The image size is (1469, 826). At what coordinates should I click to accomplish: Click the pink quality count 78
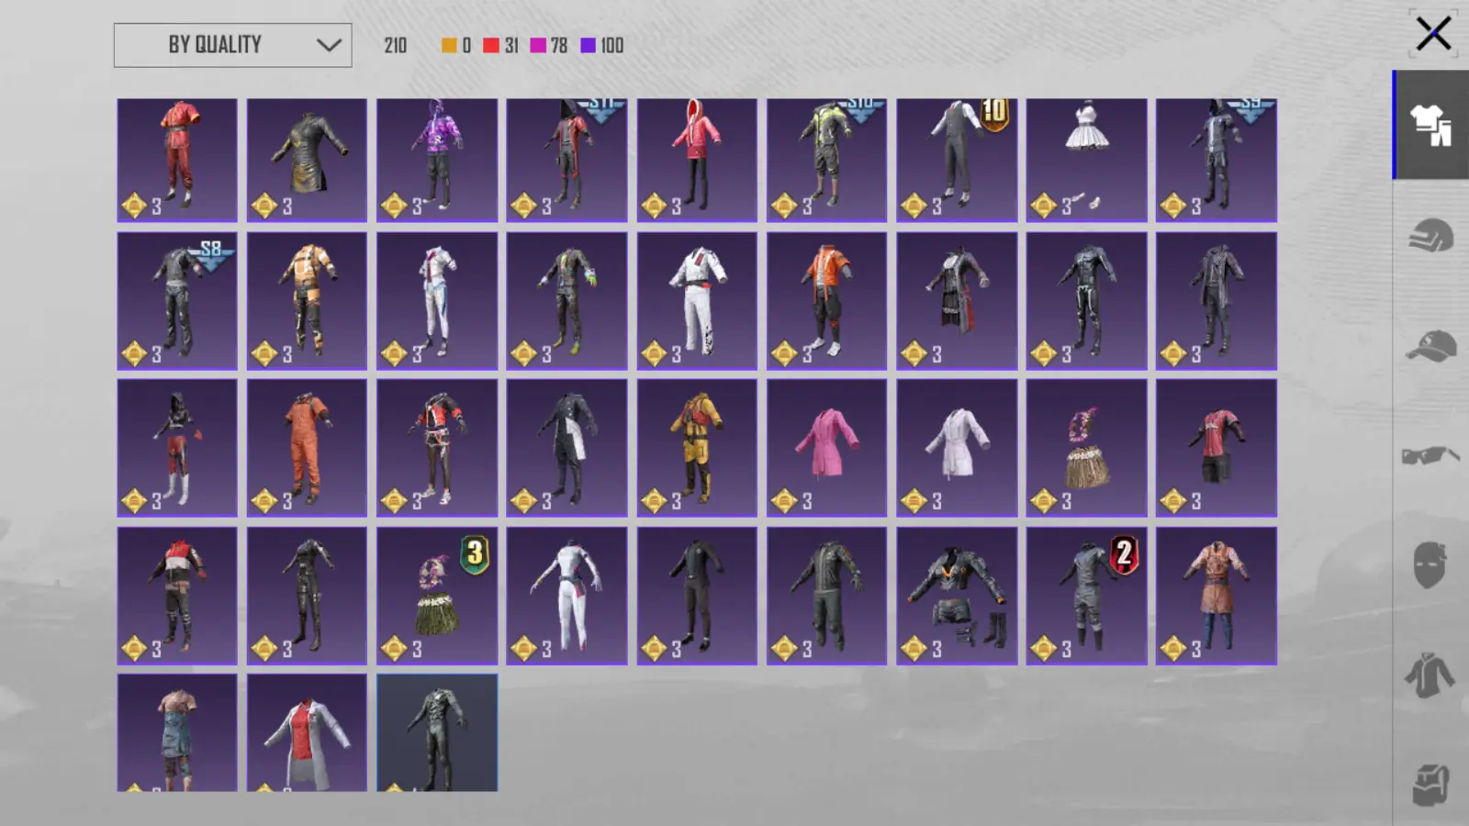pyautogui.click(x=548, y=45)
